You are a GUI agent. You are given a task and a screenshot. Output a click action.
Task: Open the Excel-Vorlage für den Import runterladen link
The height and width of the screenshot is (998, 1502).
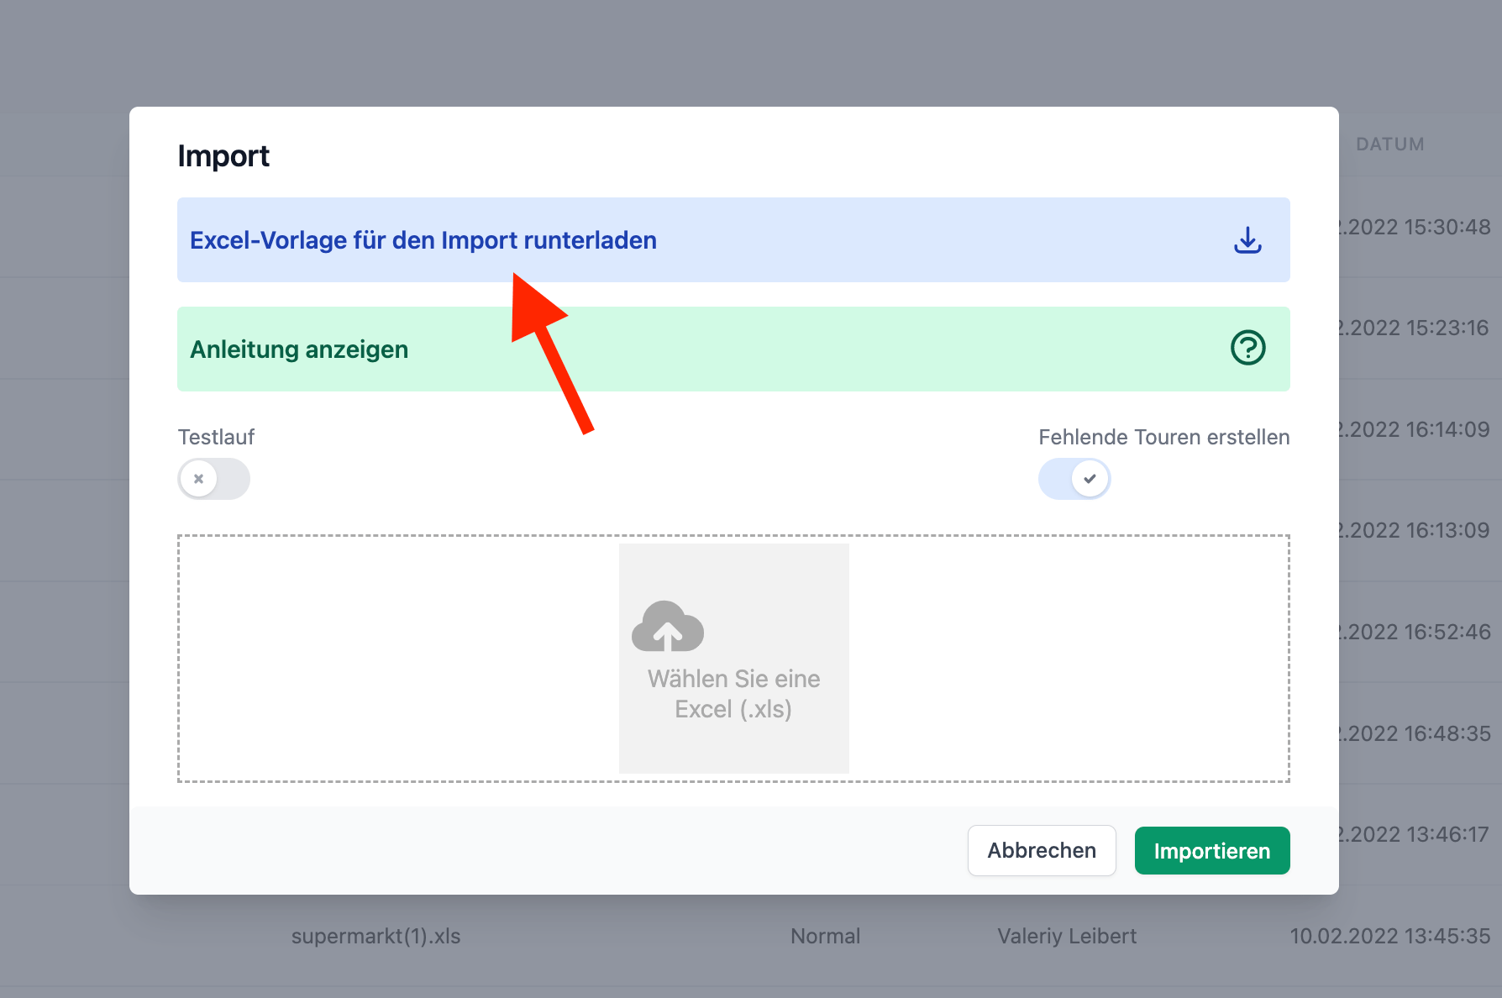click(423, 240)
